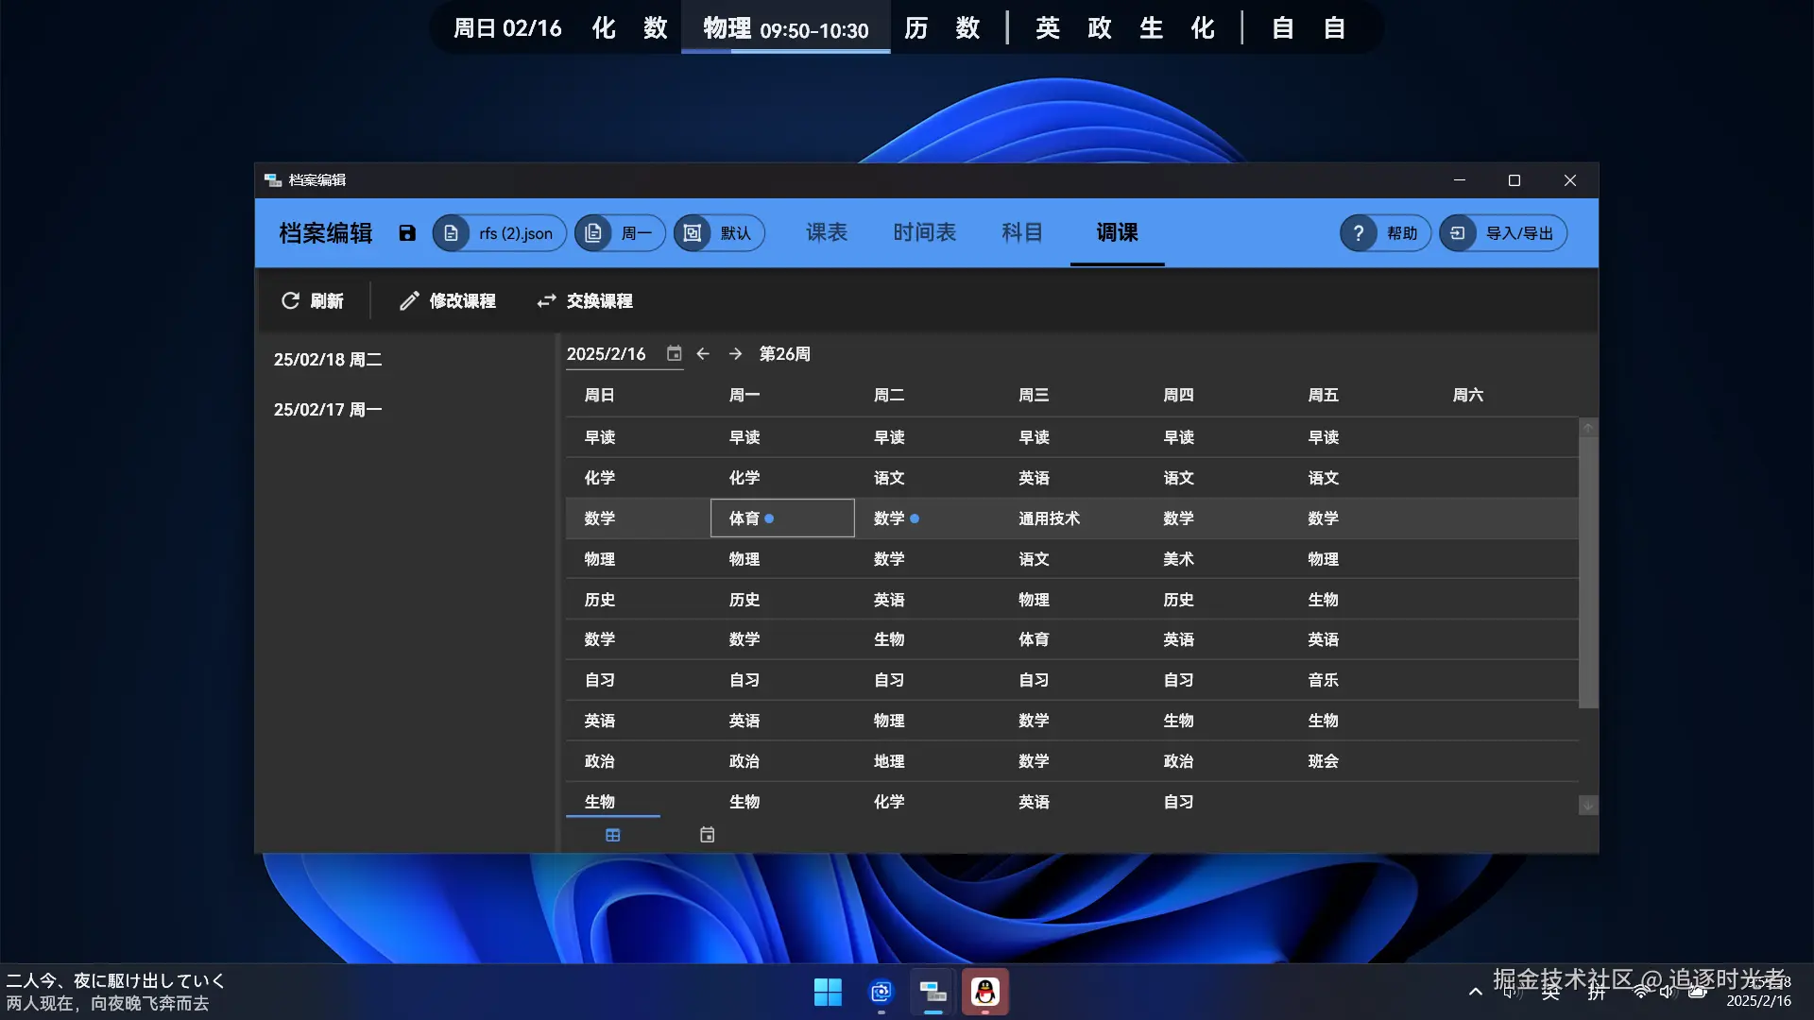Go to the next week arrow
Image resolution: width=1814 pixels, height=1020 pixels.
(735, 353)
